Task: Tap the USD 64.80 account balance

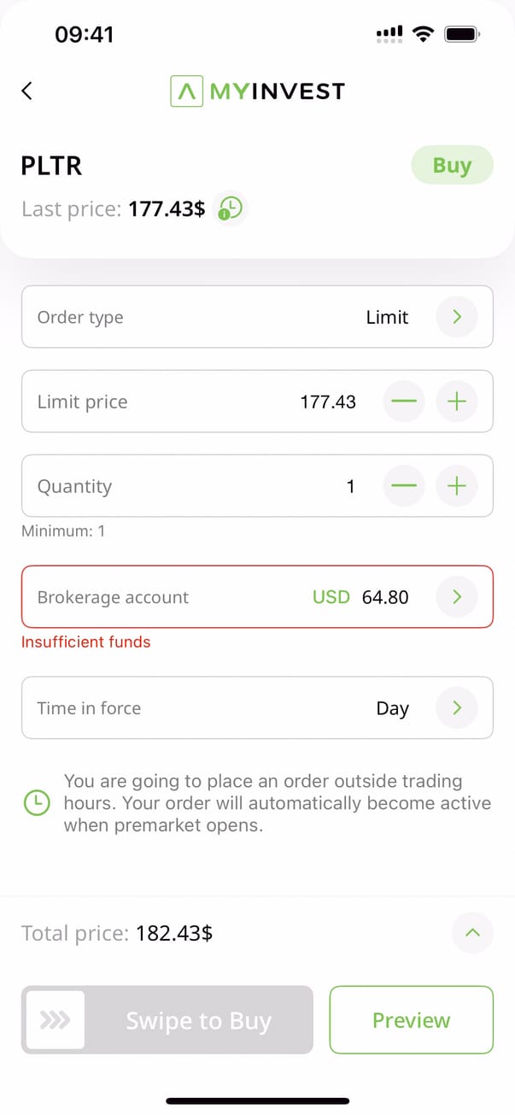Action: (x=360, y=597)
